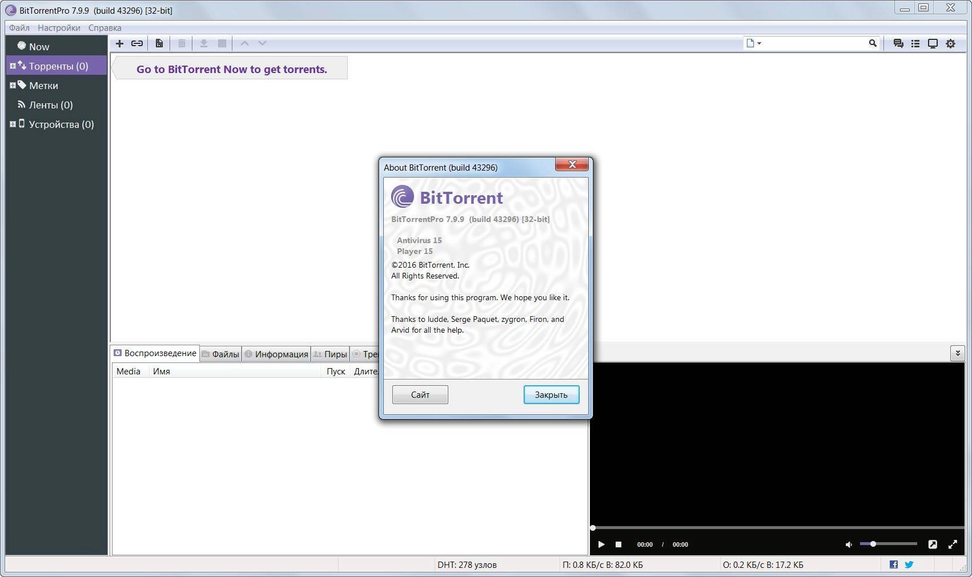Select Ленты (0) feeds item

coord(56,105)
